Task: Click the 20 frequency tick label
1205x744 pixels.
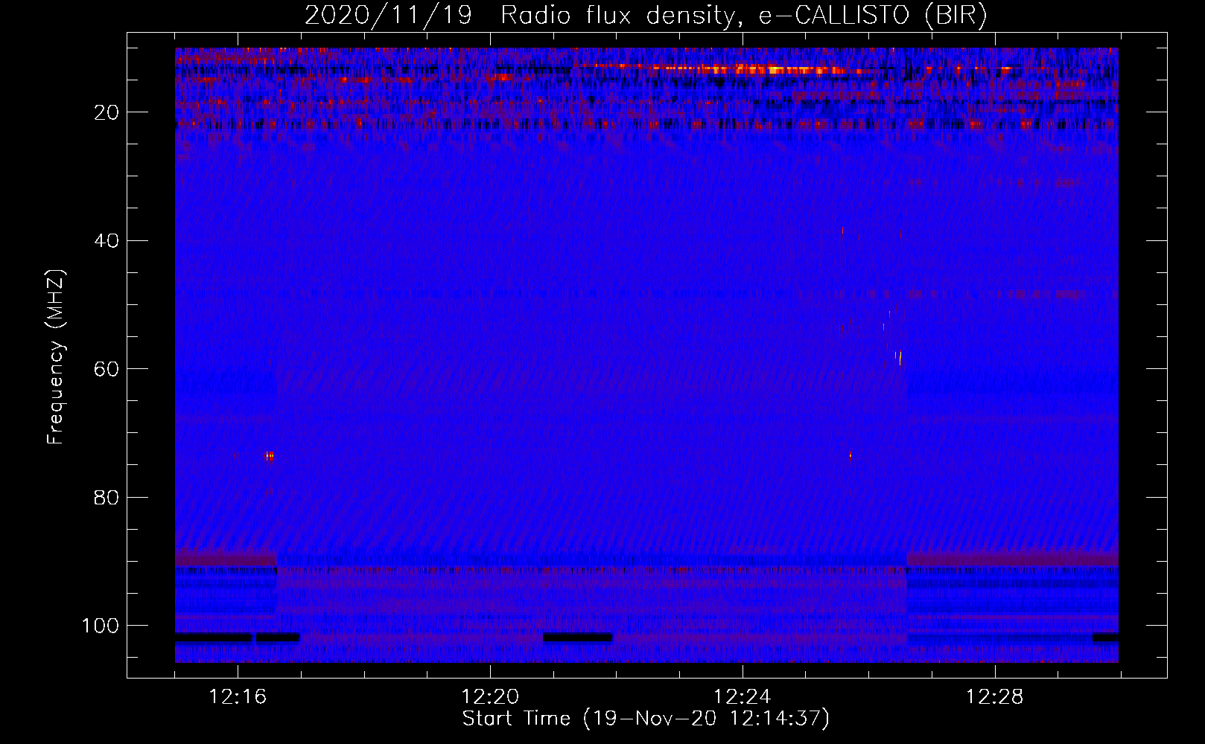Action: [x=107, y=112]
